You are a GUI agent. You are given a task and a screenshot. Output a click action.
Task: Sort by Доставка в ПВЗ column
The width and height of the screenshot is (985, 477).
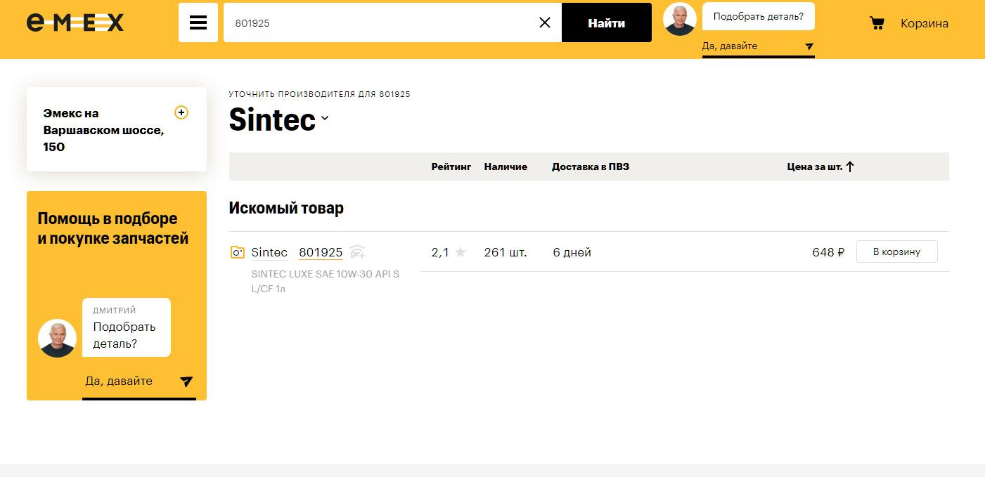click(591, 166)
